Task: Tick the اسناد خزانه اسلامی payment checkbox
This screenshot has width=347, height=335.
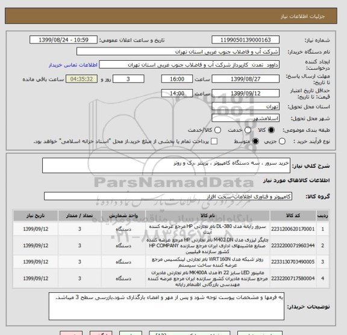Action: tap(214, 141)
